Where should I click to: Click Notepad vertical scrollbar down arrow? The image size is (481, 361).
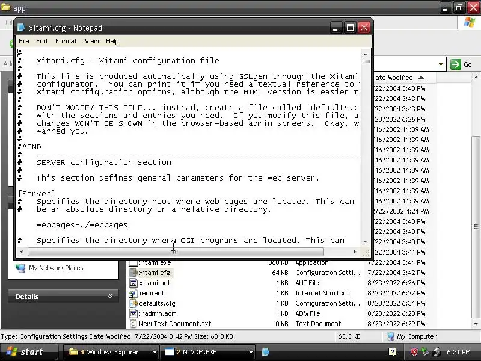pos(366,242)
